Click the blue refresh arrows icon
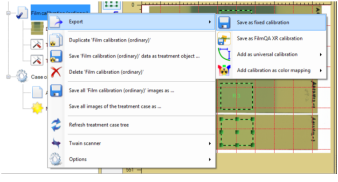Image resolution: width=338 pixels, height=182 pixels. pos(56,125)
